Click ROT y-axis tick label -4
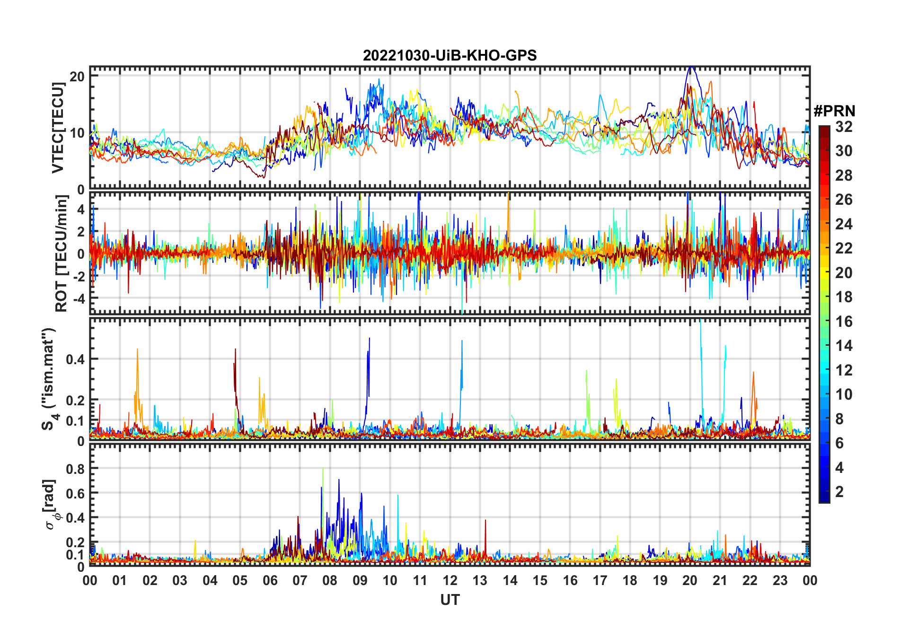This screenshot has height=629, width=900. point(79,298)
